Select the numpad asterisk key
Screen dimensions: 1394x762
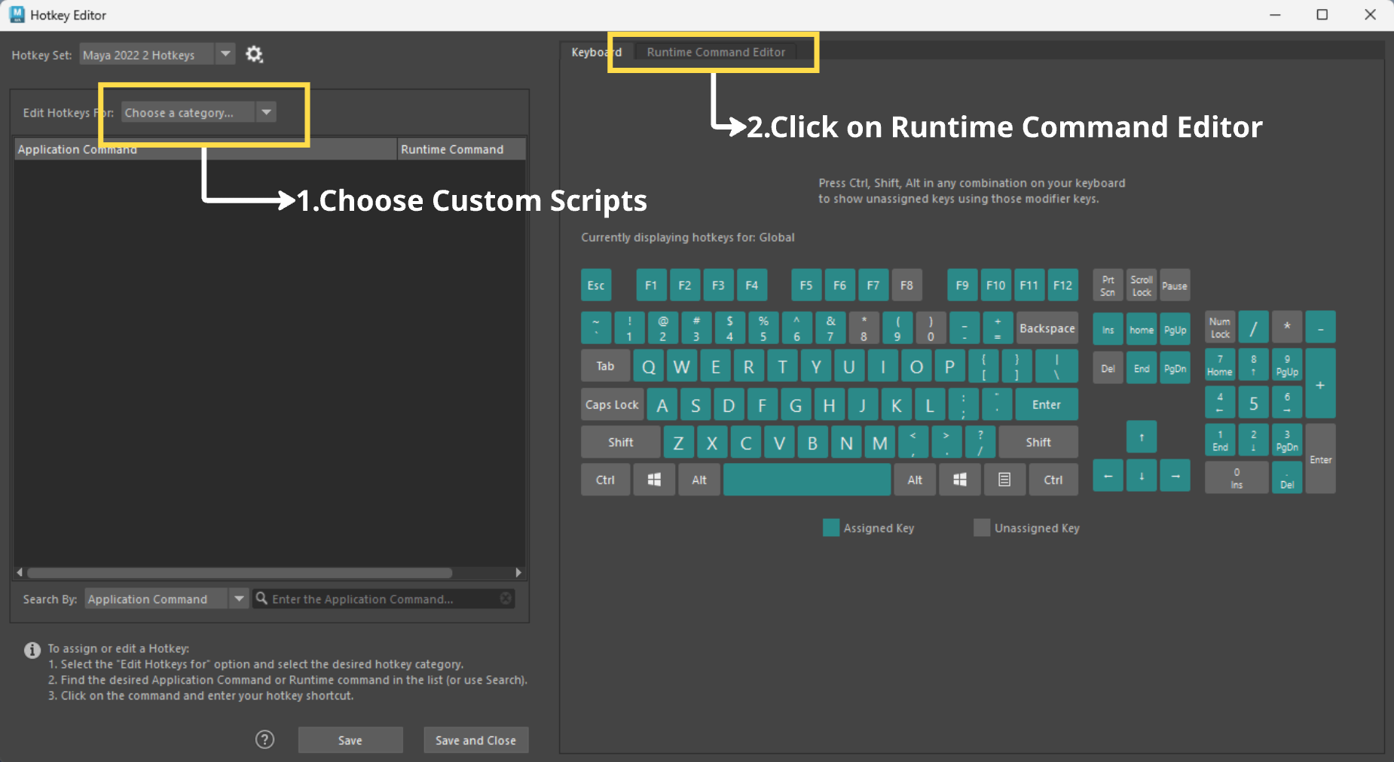point(1287,328)
